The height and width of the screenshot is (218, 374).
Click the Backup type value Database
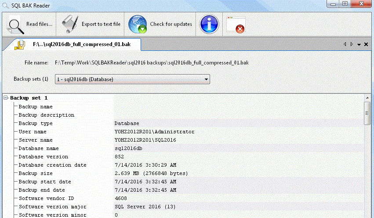(127, 123)
